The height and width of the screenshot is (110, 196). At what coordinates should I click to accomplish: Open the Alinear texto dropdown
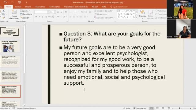pos(101,14)
